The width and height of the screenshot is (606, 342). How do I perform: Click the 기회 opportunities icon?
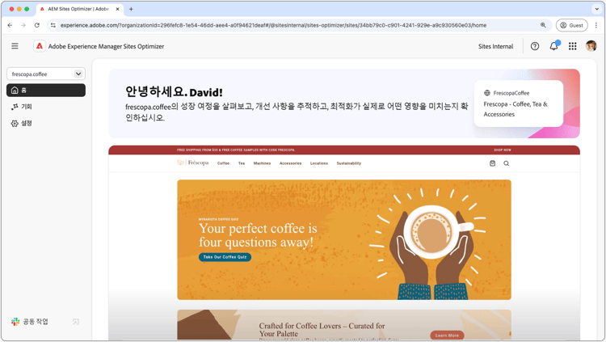[x=15, y=107]
